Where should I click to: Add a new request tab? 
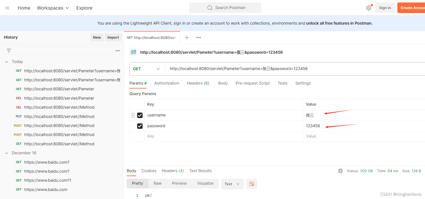point(187,38)
